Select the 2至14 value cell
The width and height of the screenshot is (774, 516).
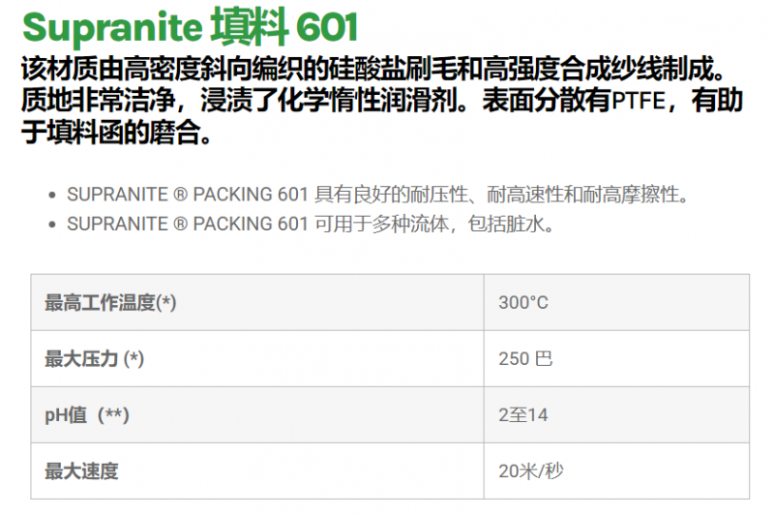[x=616, y=415]
